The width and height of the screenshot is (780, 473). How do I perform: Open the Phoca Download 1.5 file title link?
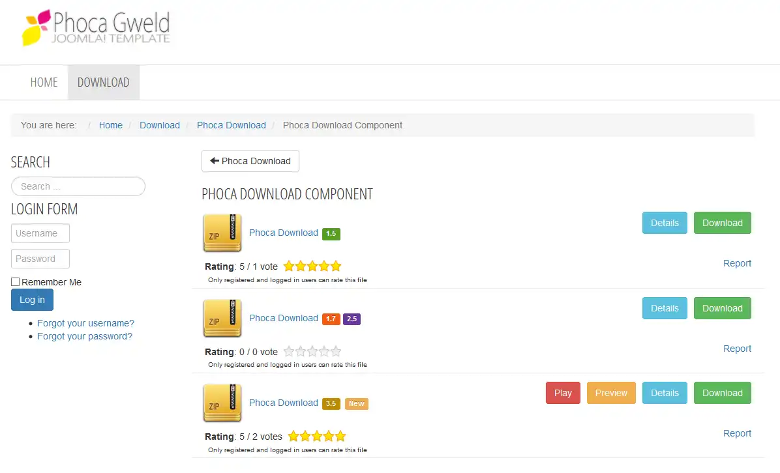pos(284,233)
